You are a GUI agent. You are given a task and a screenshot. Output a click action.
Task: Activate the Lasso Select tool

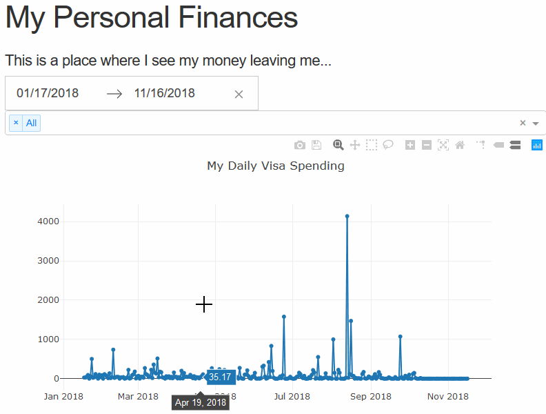point(388,145)
